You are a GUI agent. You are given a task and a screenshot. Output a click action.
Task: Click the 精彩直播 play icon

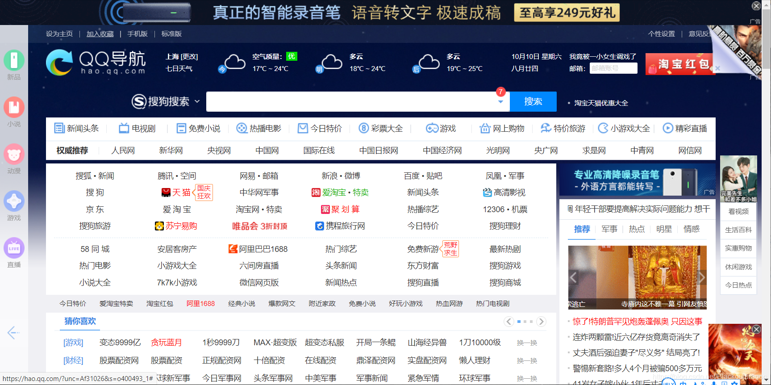668,128
